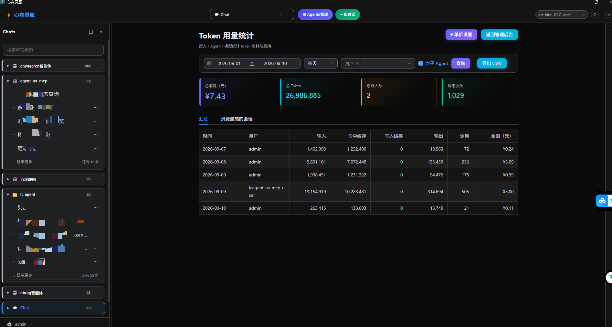
Task: Click the Agents管理 button
Action: [x=315, y=15]
